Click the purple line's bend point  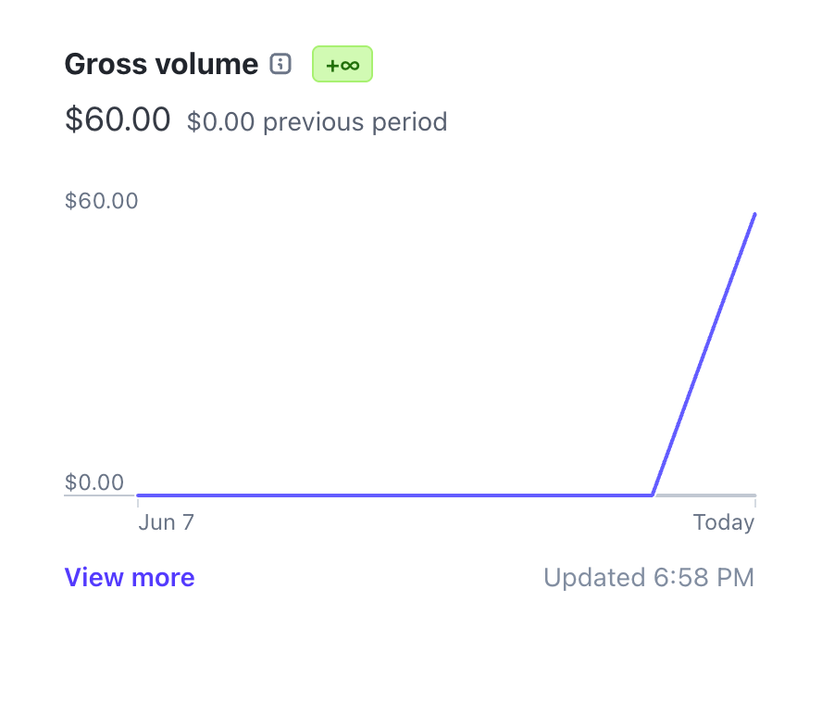point(653,495)
